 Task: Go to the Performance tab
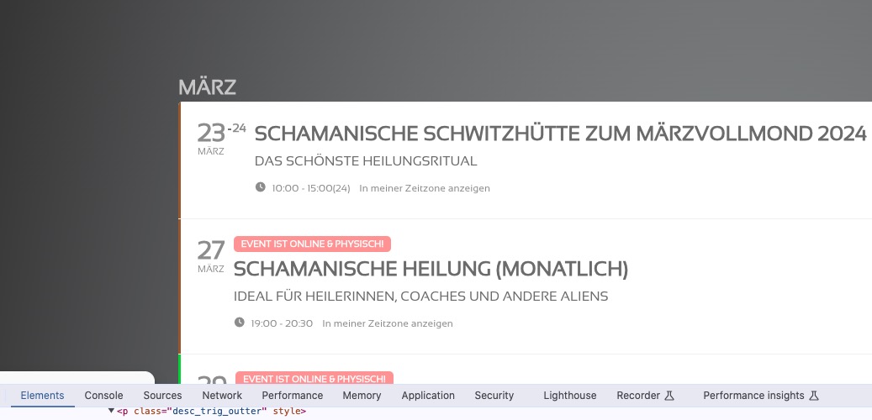coord(293,396)
